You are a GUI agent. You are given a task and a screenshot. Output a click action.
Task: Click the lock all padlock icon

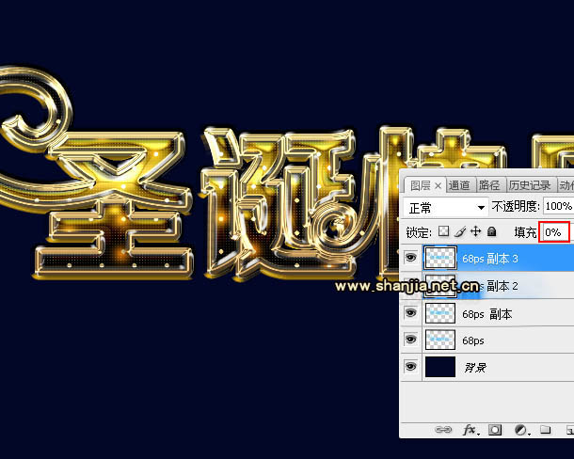click(x=492, y=231)
